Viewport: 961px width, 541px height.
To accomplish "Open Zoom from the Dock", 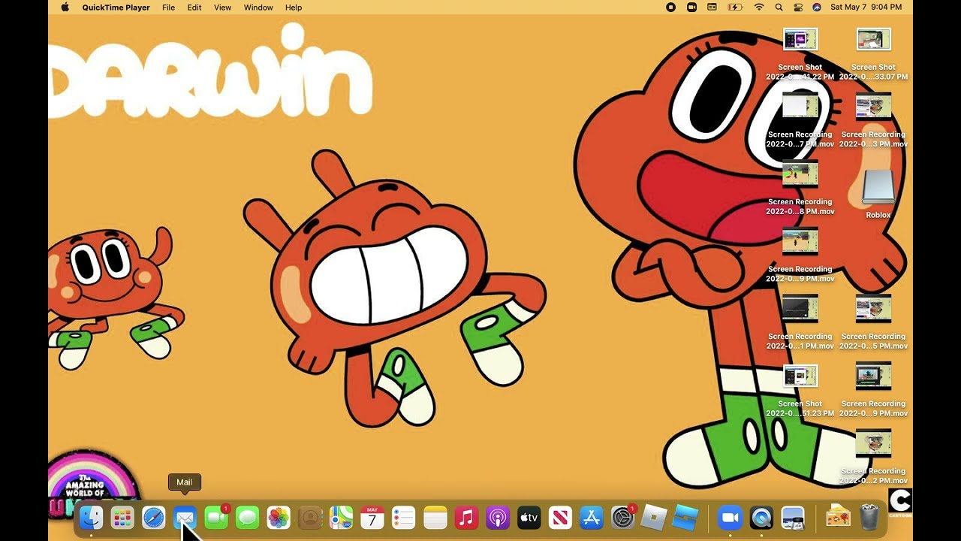I will click(x=730, y=517).
